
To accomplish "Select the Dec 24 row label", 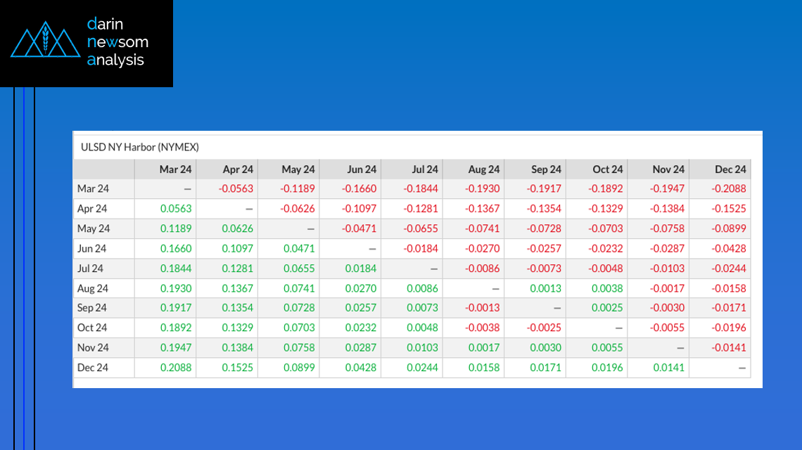I will click(92, 367).
